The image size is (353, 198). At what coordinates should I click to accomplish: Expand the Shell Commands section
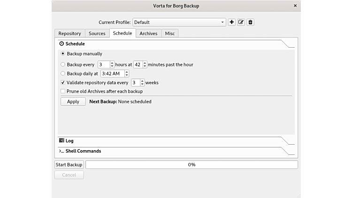point(83,151)
